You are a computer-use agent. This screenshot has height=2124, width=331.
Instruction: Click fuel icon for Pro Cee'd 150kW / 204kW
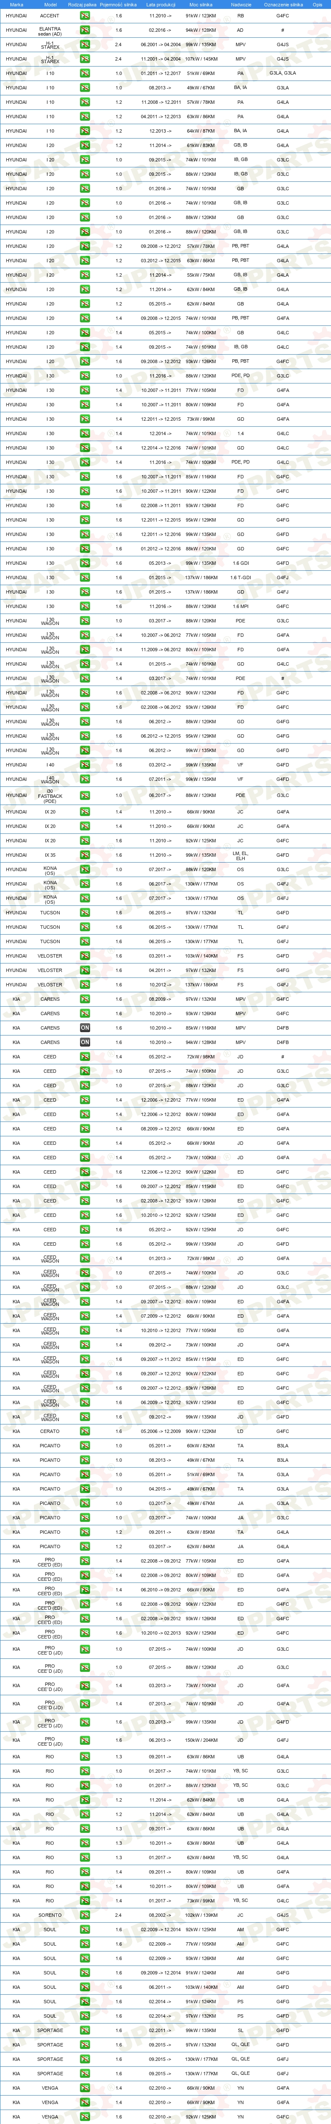tap(85, 1741)
